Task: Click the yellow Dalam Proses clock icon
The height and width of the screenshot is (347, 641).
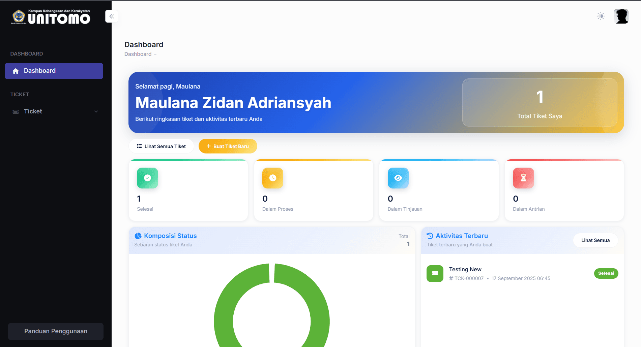Action: pyautogui.click(x=272, y=178)
